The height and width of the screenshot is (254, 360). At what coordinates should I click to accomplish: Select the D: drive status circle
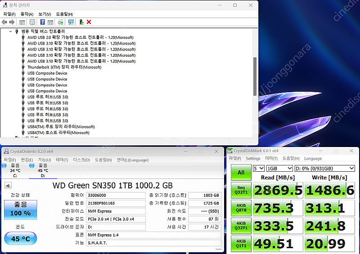click(x=32, y=165)
